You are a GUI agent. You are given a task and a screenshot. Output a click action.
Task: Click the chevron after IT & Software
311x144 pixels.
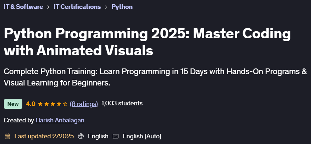tap(48, 7)
